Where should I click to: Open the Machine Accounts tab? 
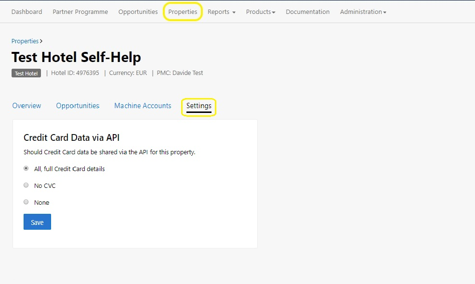coord(143,106)
